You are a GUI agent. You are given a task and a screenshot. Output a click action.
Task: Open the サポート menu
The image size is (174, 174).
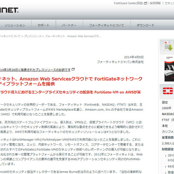[x=43, y=25]
